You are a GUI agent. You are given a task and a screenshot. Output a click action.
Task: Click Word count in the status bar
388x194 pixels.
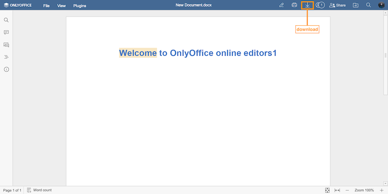pyautogui.click(x=39, y=190)
